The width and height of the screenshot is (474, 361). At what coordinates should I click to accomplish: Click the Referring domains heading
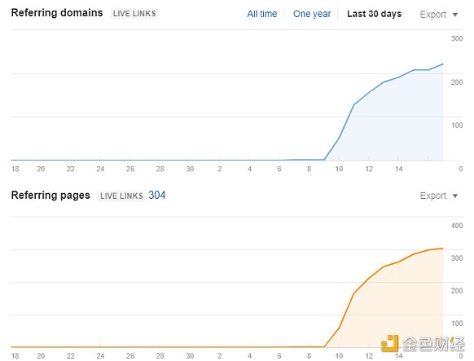tap(57, 13)
